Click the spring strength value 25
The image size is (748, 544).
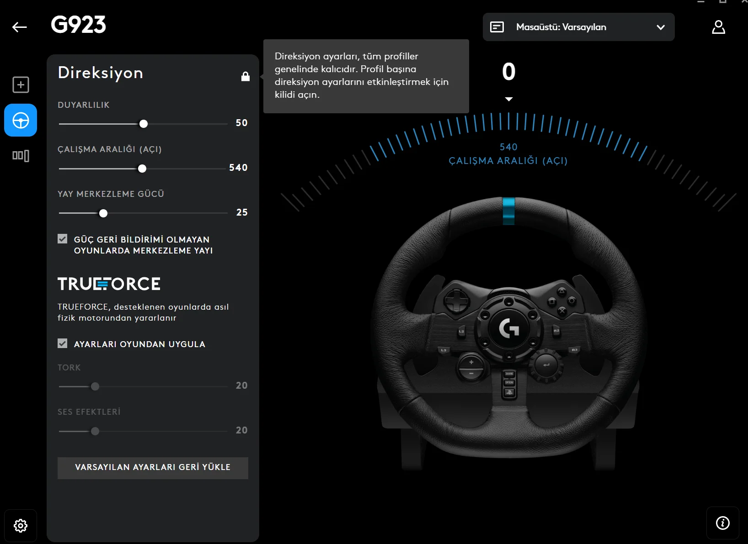pos(242,212)
